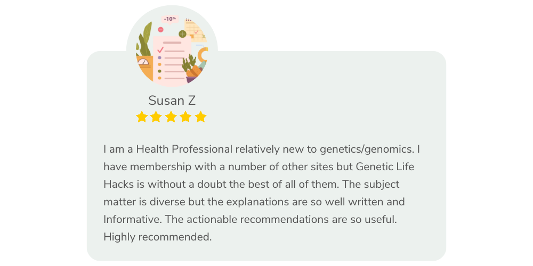Click the pink minus circle in avatar
Image resolution: width=533 pixels, height=266 pixels.
point(161,29)
